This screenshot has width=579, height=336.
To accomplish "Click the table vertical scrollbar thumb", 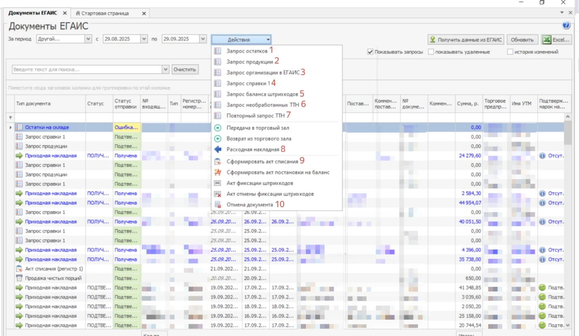I will (x=567, y=132).
